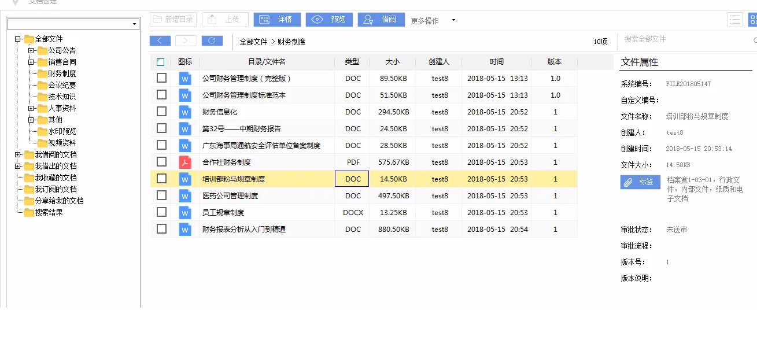Expand the 人事资料 folder node
This screenshot has height=340, width=757.
(x=31, y=108)
